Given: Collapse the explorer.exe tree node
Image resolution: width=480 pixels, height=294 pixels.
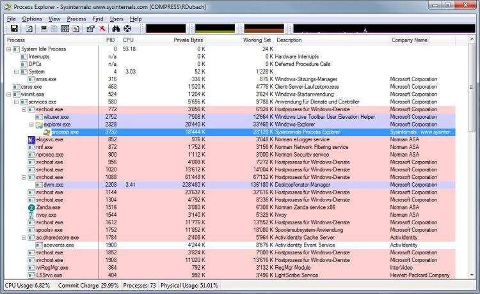Looking at the screenshot, I should 31,125.
